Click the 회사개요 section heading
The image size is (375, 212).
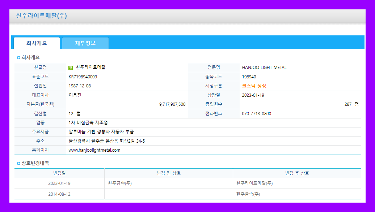pos(30,57)
